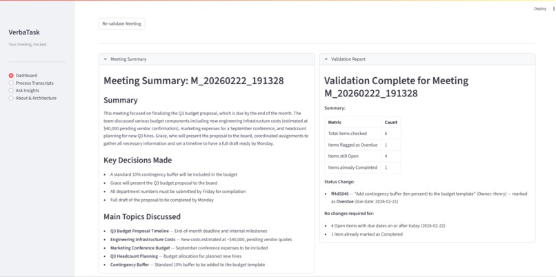The height and width of the screenshot is (277, 556).
Task: Click 'All department numbers must be submitted' decision
Action: 178,192
